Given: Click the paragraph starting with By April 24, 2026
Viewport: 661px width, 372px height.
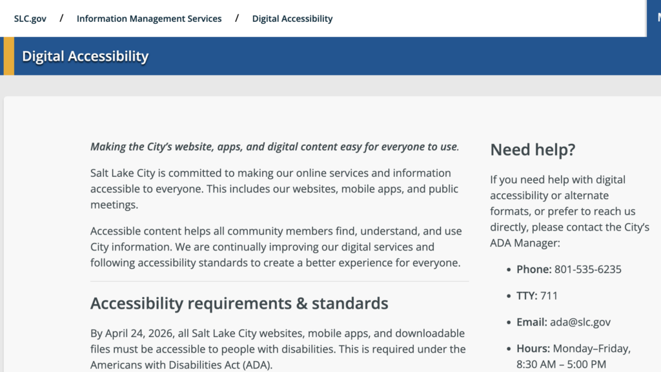Looking at the screenshot, I should (278, 349).
